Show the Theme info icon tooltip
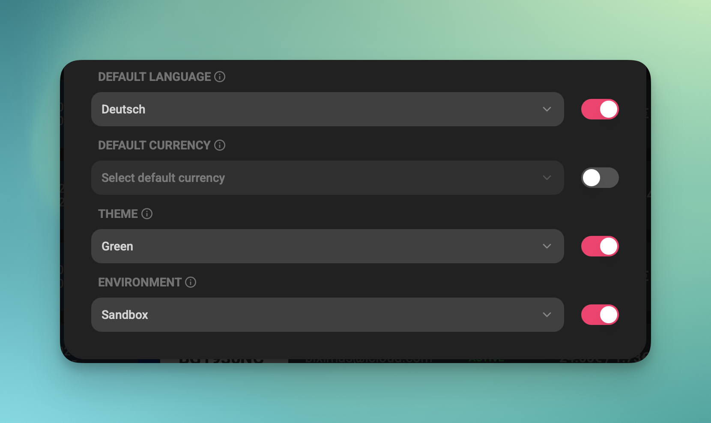This screenshot has width=711, height=423. (147, 214)
